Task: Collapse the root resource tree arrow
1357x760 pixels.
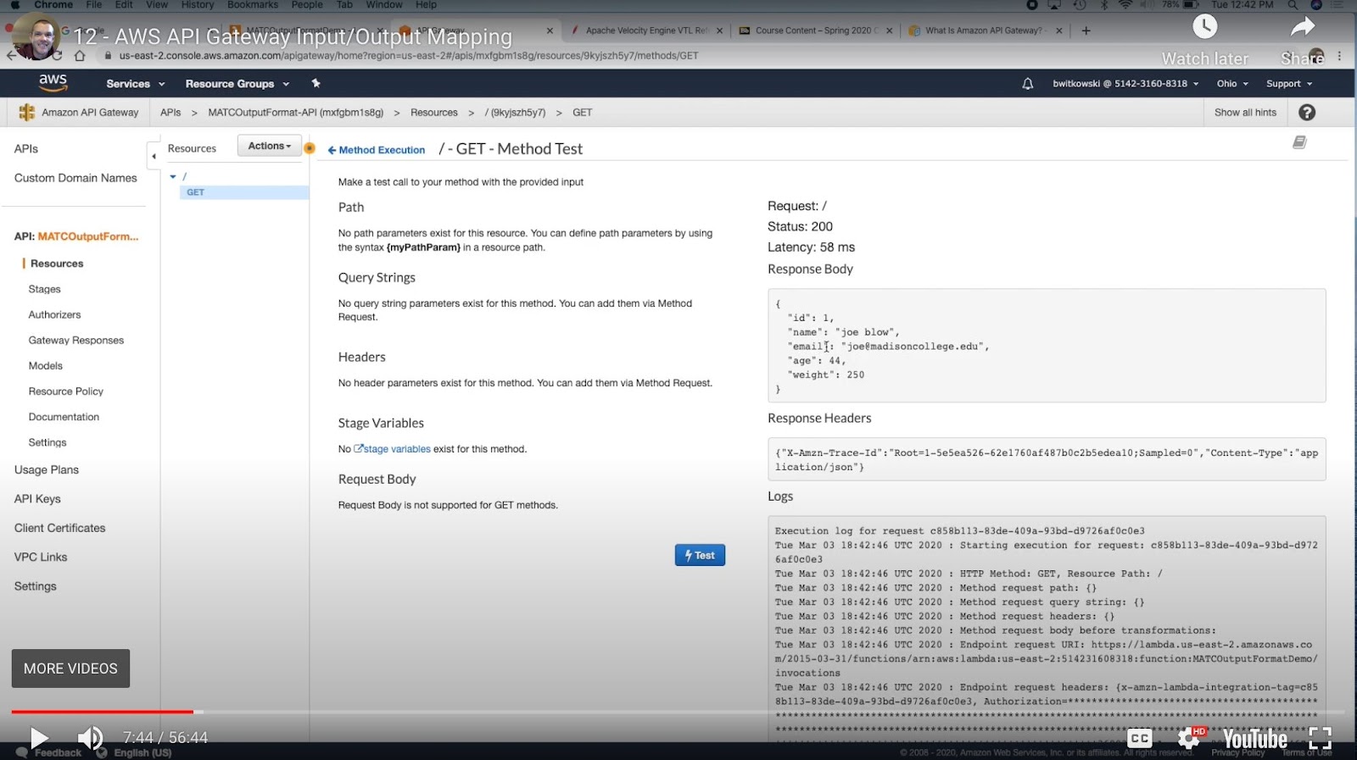Action: [173, 176]
